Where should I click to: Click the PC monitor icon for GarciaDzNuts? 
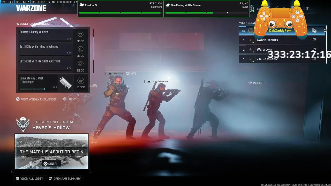pos(314,40)
